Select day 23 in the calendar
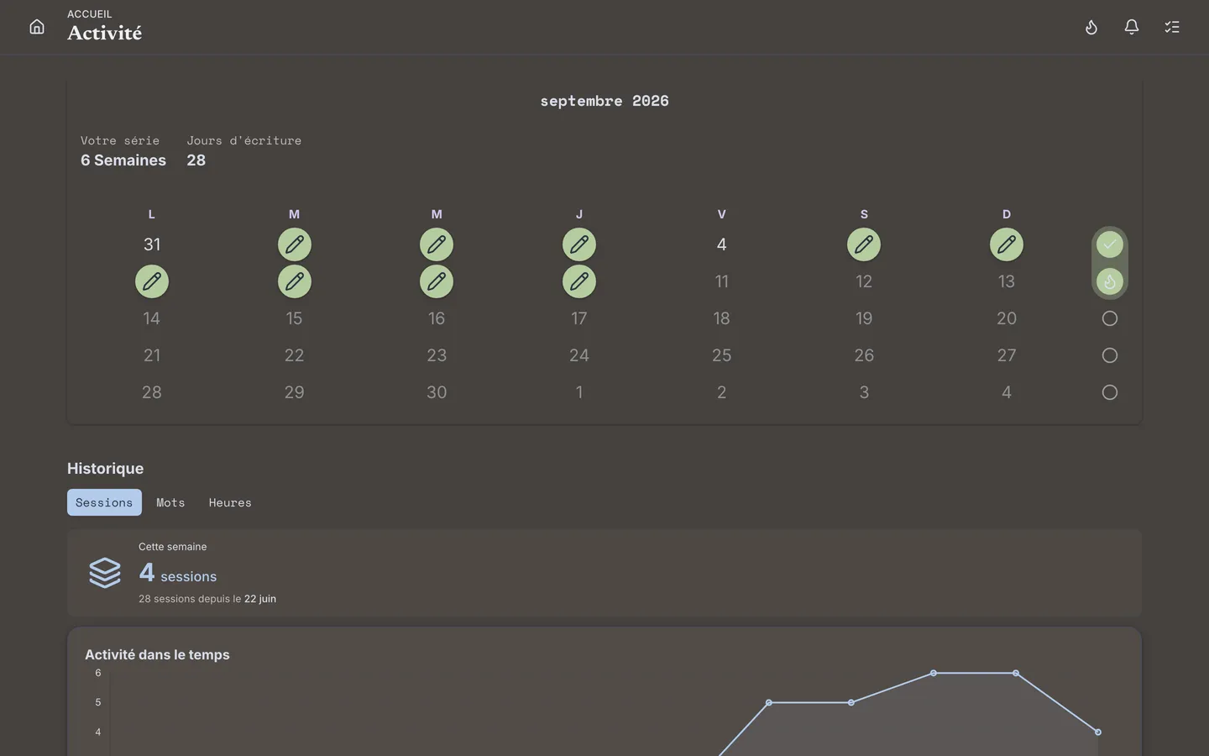The image size is (1209, 756). coord(437,355)
